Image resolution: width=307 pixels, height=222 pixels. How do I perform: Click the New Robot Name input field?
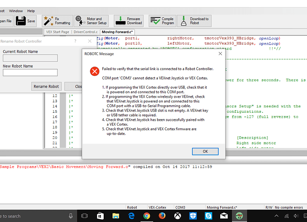[30, 72]
